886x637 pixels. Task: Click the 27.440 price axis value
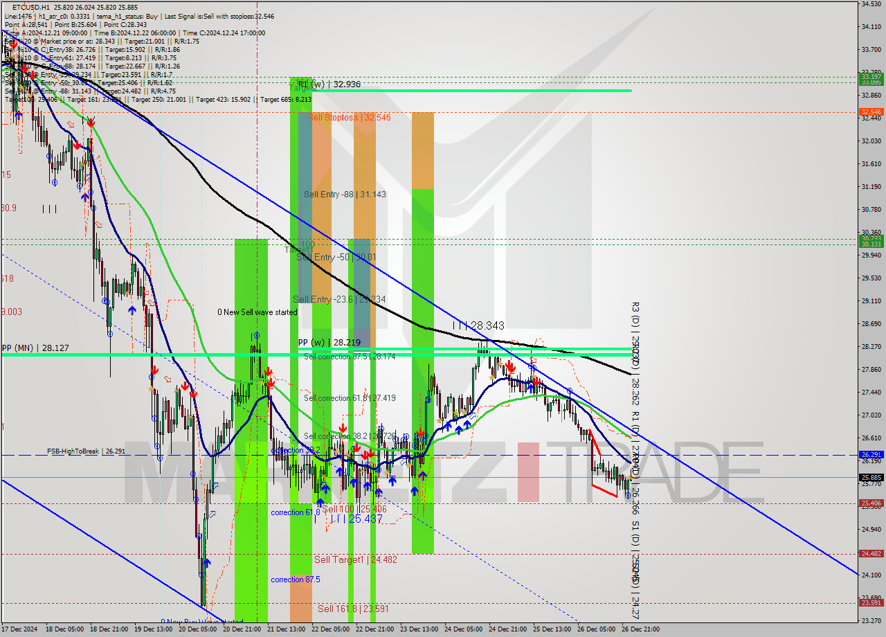pos(871,393)
